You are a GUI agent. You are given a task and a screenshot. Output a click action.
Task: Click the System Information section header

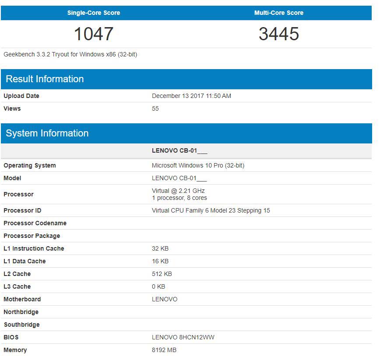(x=46, y=133)
